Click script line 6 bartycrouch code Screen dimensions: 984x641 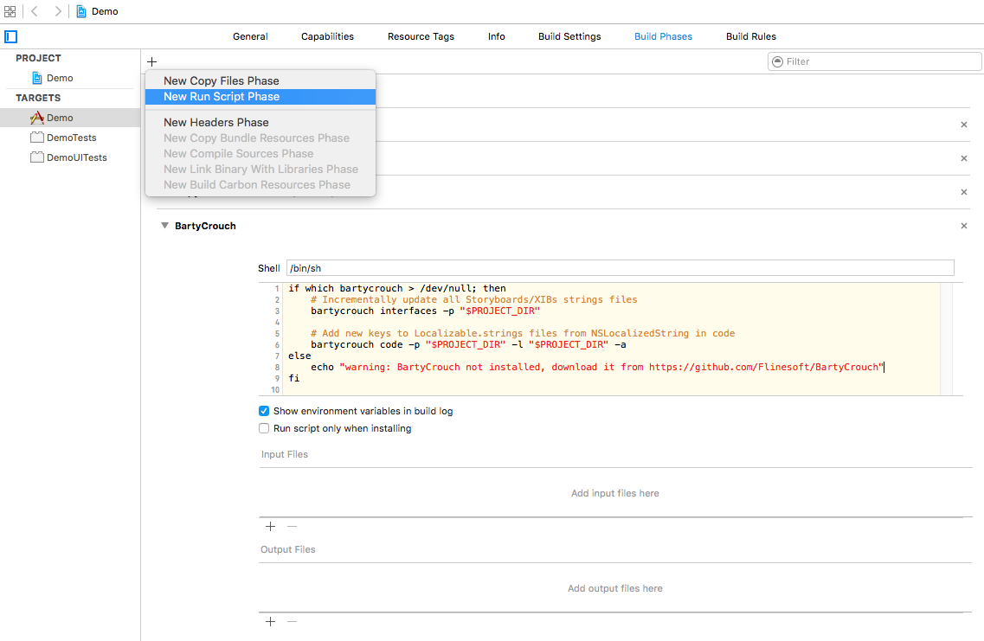468,345
